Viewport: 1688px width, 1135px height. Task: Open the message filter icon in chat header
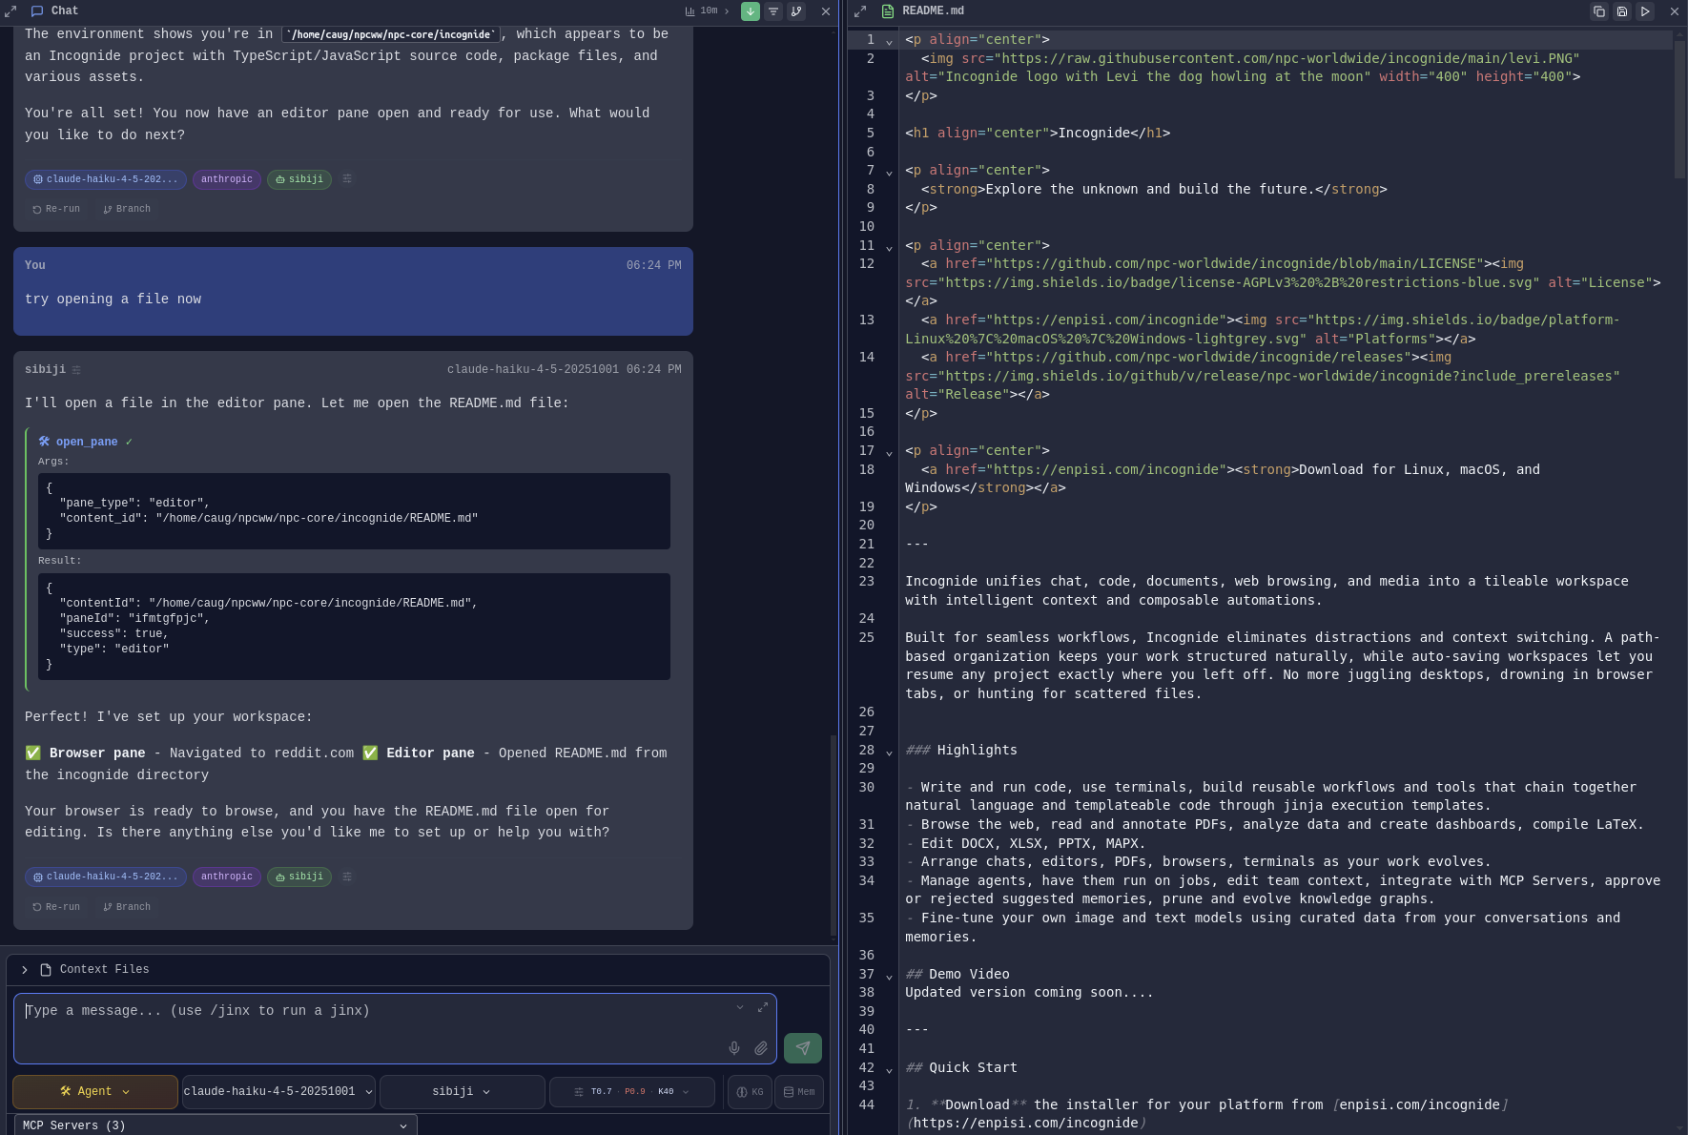tap(774, 11)
